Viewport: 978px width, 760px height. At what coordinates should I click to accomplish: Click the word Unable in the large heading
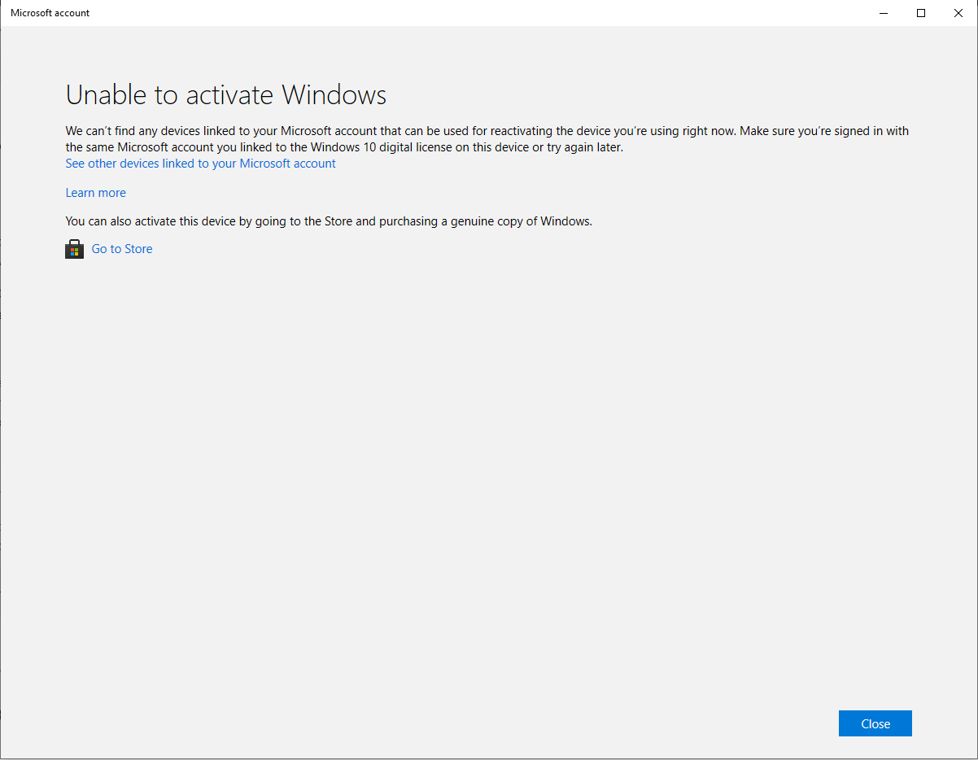point(107,95)
